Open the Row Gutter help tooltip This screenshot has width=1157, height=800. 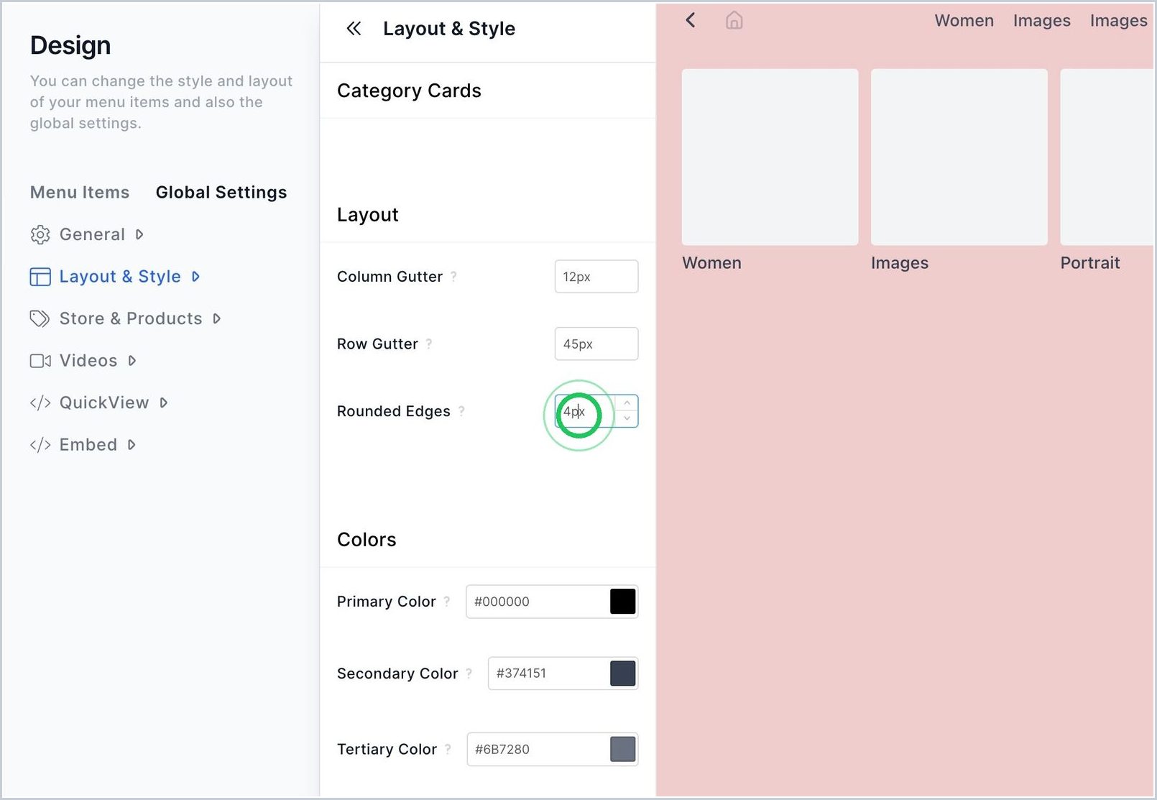[x=429, y=344]
